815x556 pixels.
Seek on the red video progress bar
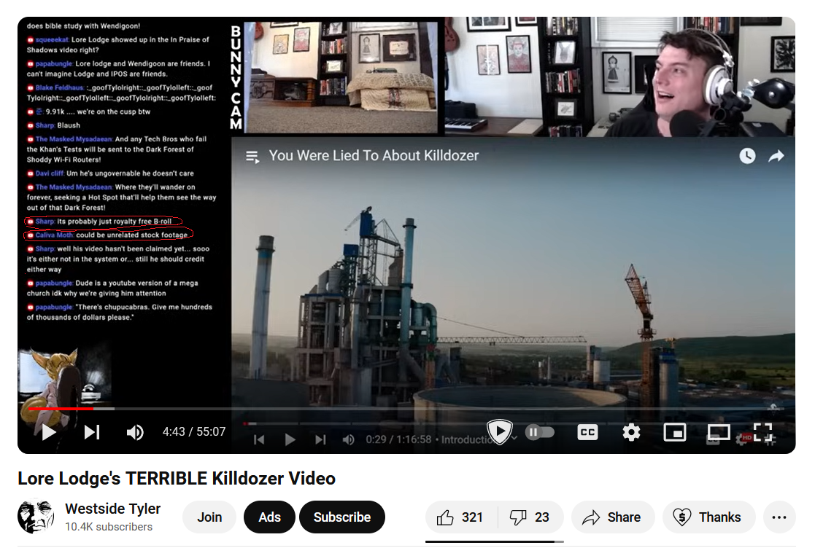(x=61, y=409)
